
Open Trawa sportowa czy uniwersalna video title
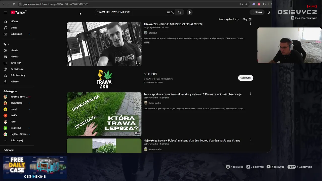click(193, 94)
